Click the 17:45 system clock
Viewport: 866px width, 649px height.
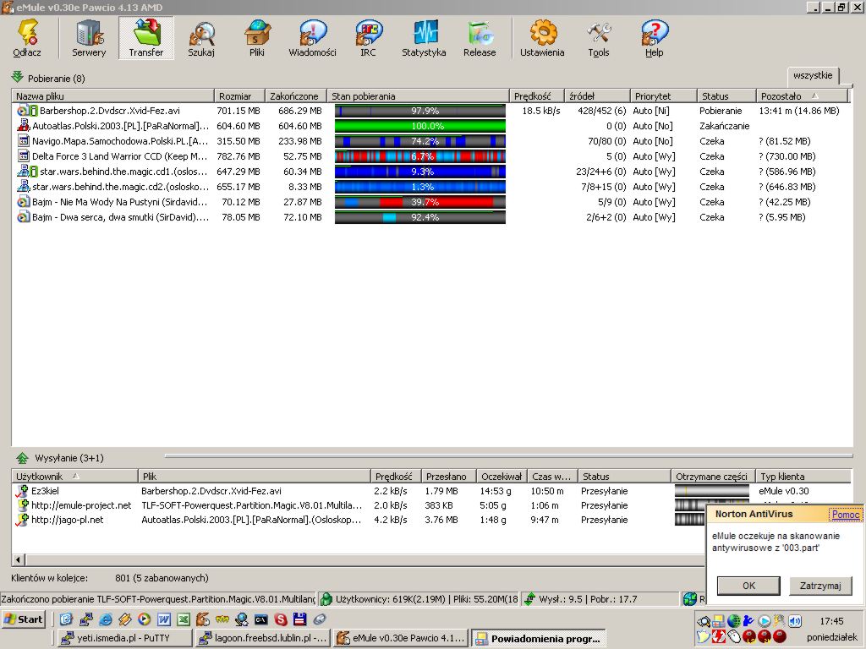click(831, 621)
